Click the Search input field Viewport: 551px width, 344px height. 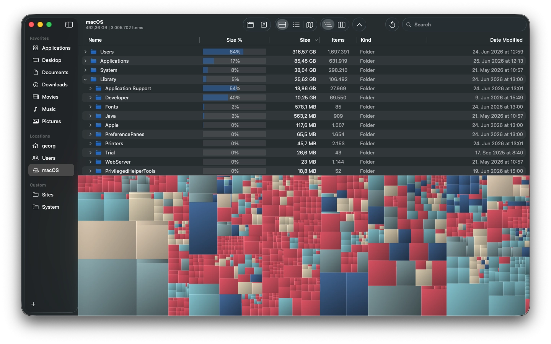coord(464,24)
